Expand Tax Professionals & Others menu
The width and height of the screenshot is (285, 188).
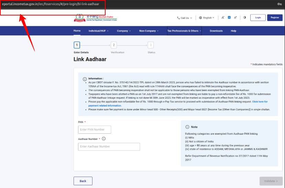[184, 31]
